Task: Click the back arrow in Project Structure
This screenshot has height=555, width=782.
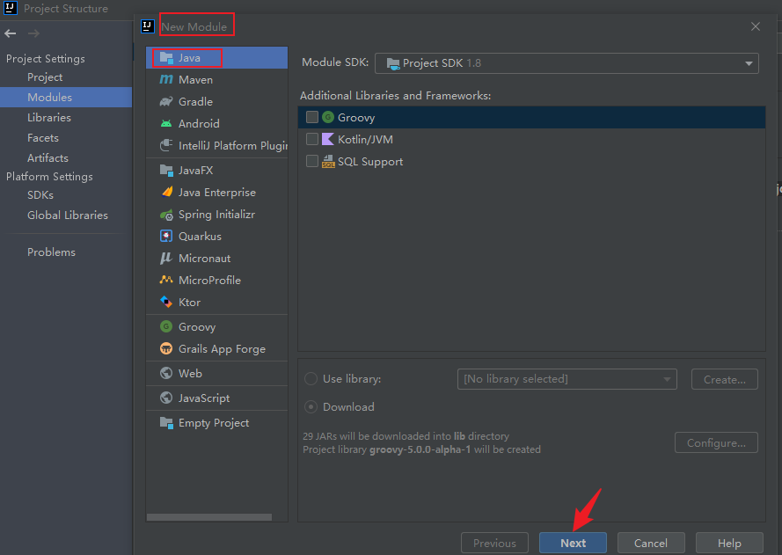Action: point(11,33)
